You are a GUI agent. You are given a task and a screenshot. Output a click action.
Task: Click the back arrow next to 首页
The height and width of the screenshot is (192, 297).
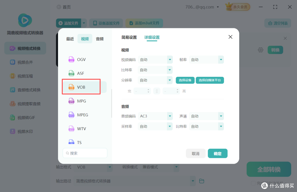pos(59,7)
